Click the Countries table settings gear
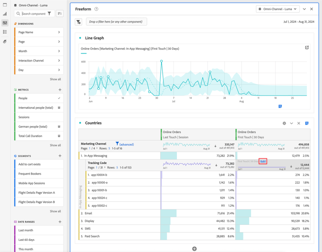 pos(284,123)
